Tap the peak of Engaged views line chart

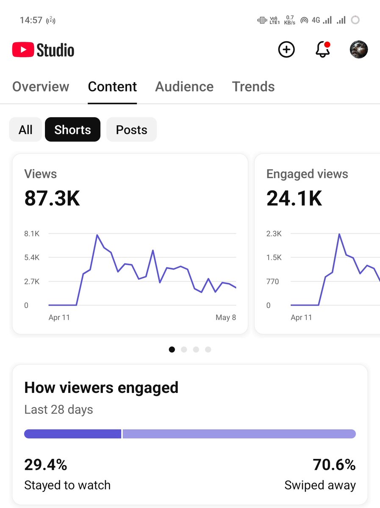(339, 234)
